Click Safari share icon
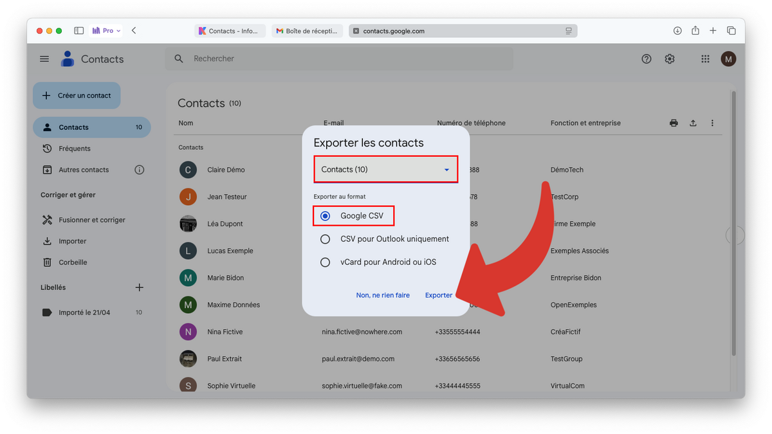 coord(695,31)
